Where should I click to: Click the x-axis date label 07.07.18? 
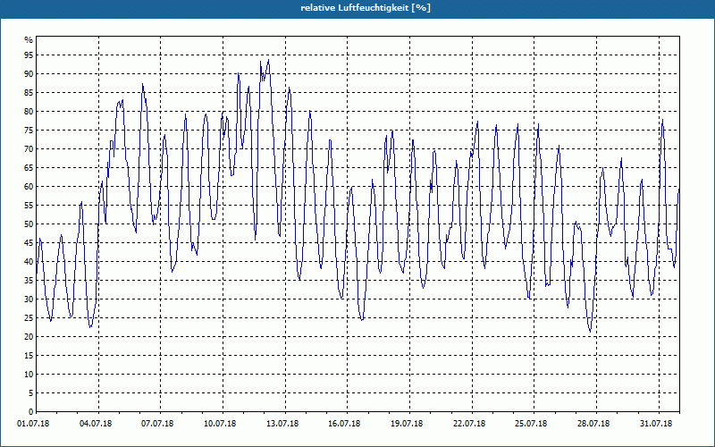tap(158, 424)
